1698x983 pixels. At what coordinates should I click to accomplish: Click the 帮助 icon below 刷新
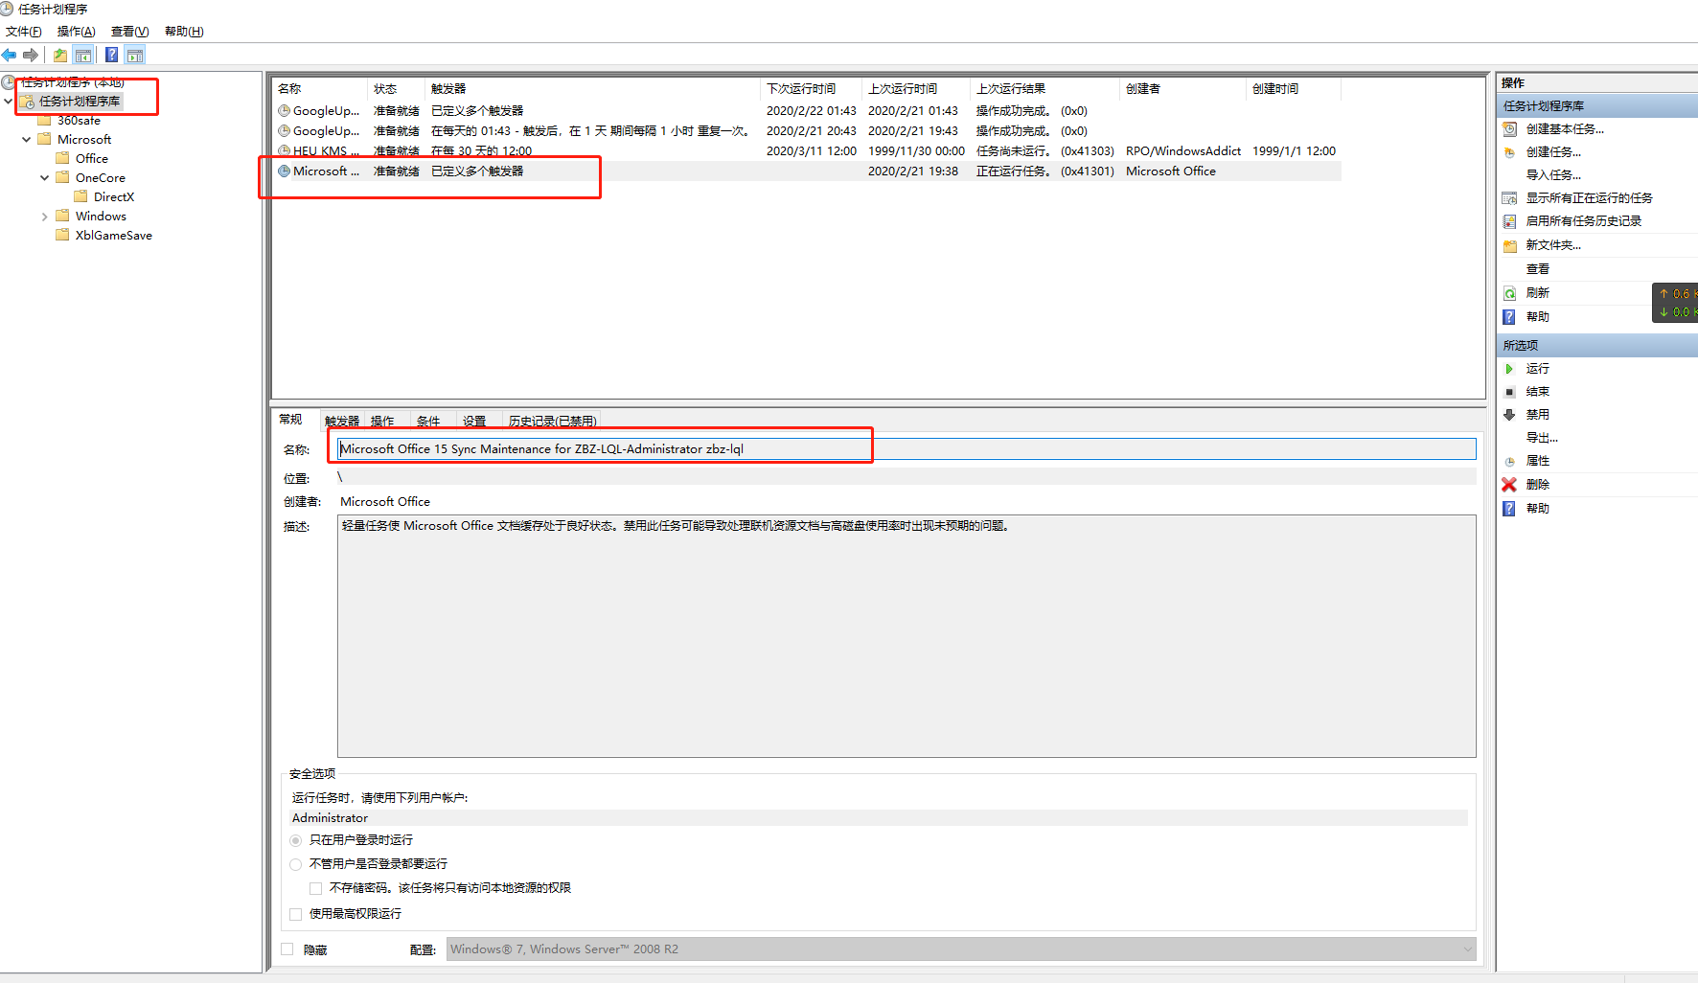click(x=1509, y=317)
